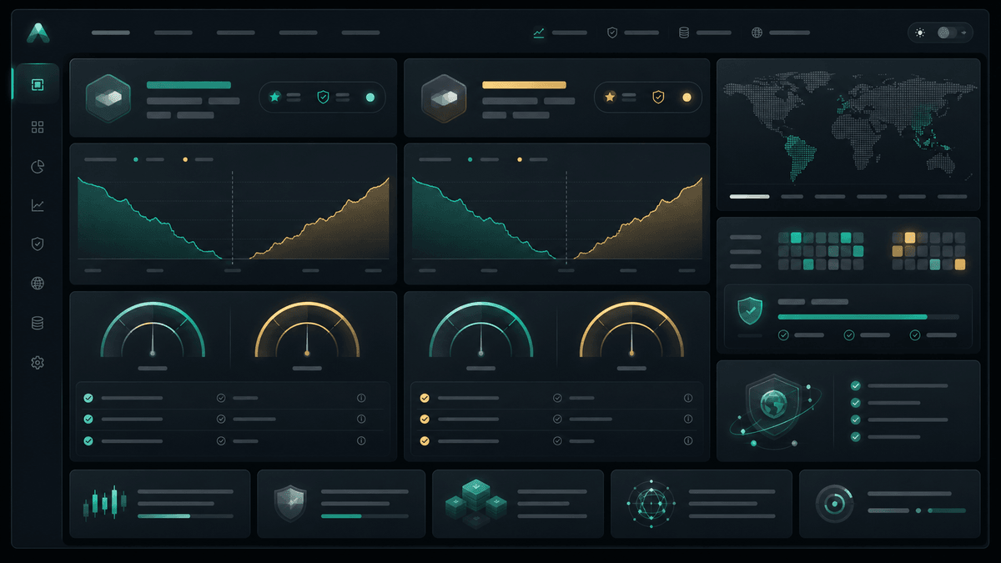The width and height of the screenshot is (1001, 563).
Task: Uncheck the first green checkmark in gauge list
Action: click(88, 399)
